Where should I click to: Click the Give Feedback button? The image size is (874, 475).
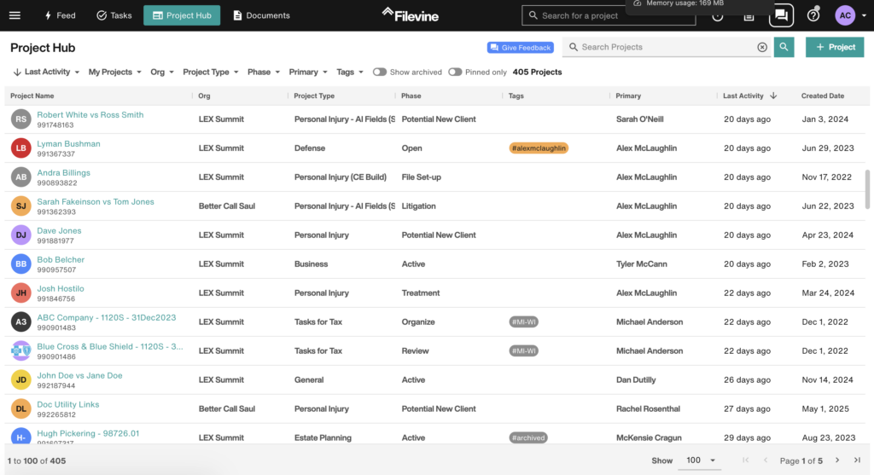(520, 48)
